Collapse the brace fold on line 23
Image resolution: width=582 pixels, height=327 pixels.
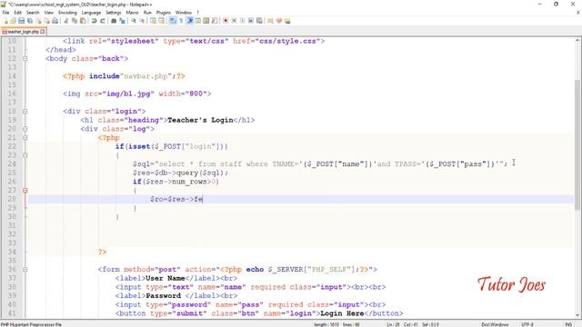[x=25, y=155]
